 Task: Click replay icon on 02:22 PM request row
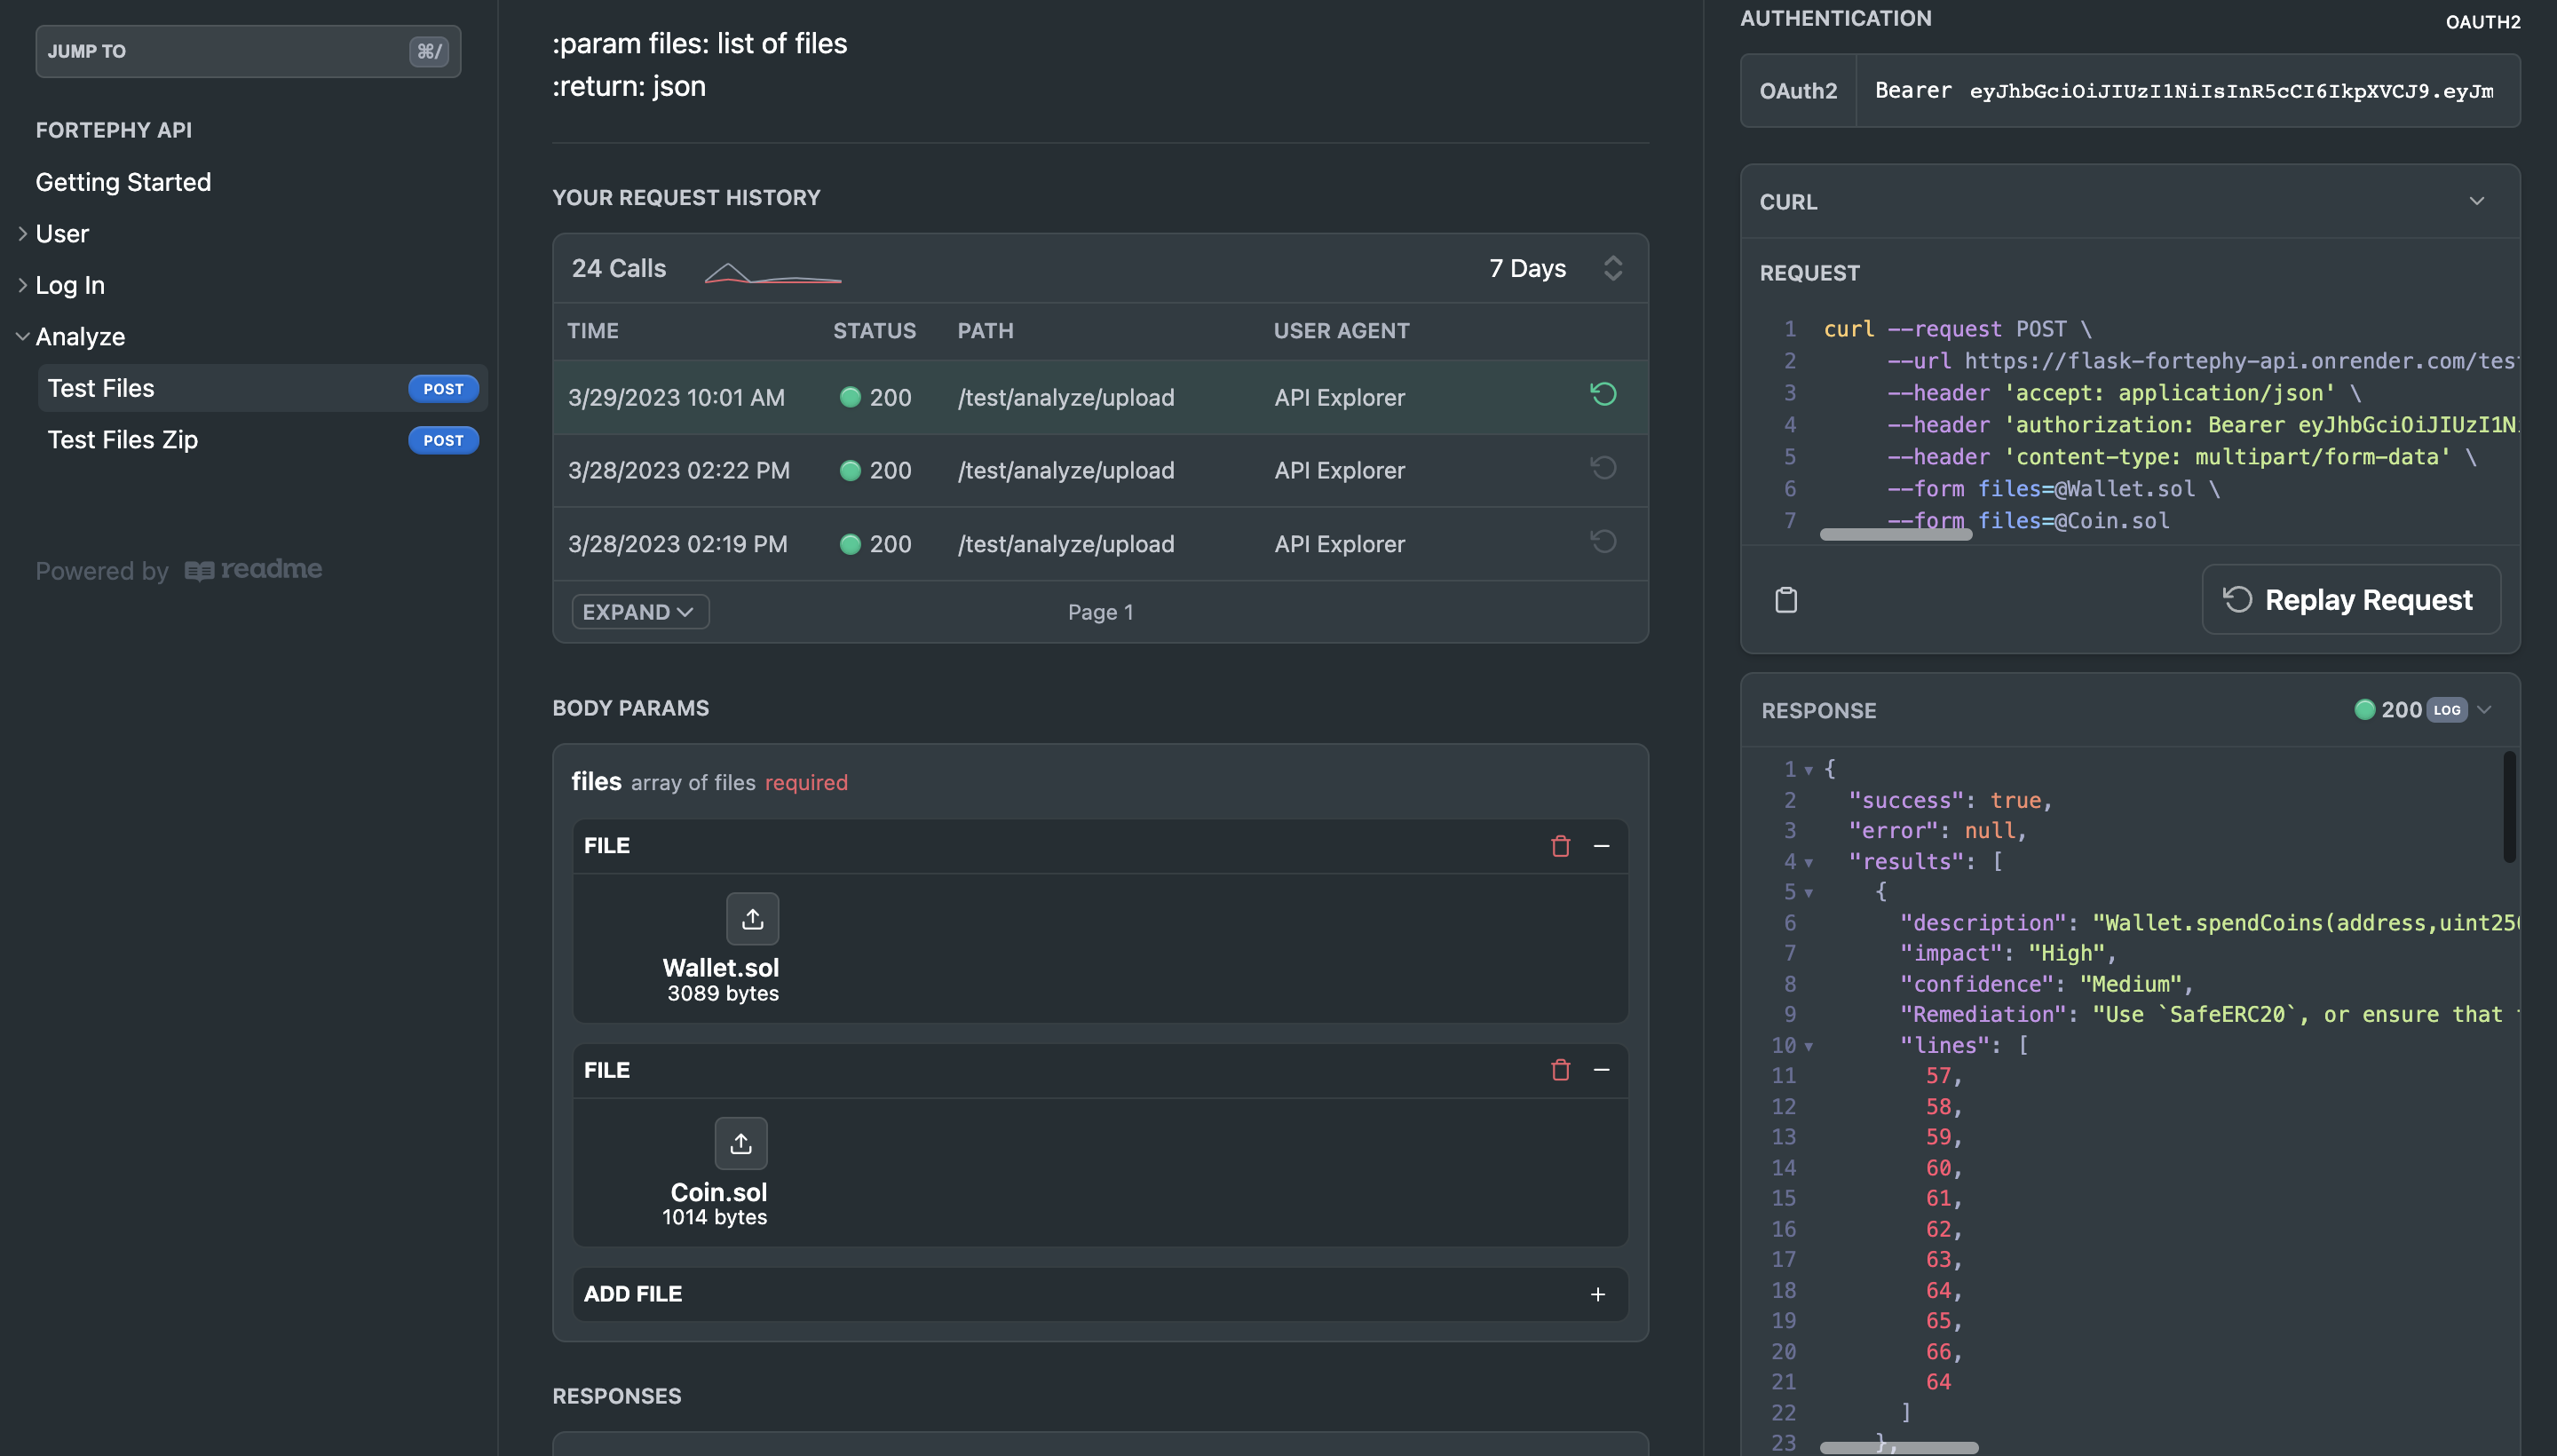(x=1603, y=468)
